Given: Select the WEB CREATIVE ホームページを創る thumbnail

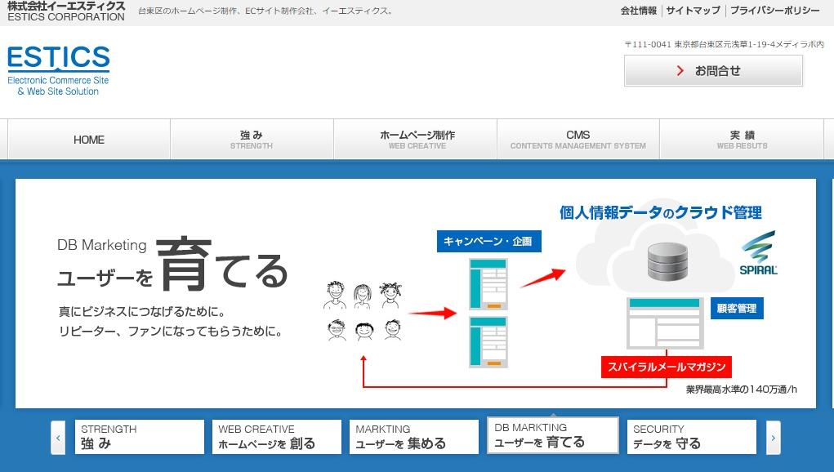Looking at the screenshot, I should [278, 437].
